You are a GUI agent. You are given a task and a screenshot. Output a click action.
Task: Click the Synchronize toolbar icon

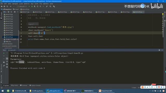(7, 6)
